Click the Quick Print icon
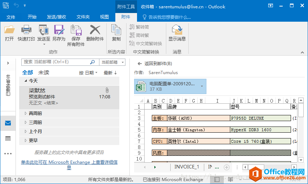The width and height of the screenshot is (308, 184). [26, 30]
